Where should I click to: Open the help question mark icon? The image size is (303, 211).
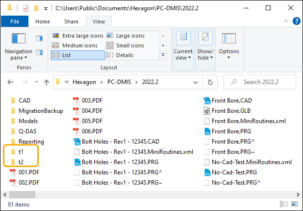296,21
